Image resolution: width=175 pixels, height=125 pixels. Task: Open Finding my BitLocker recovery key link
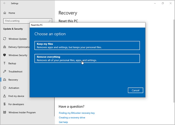[x=77, y=113]
